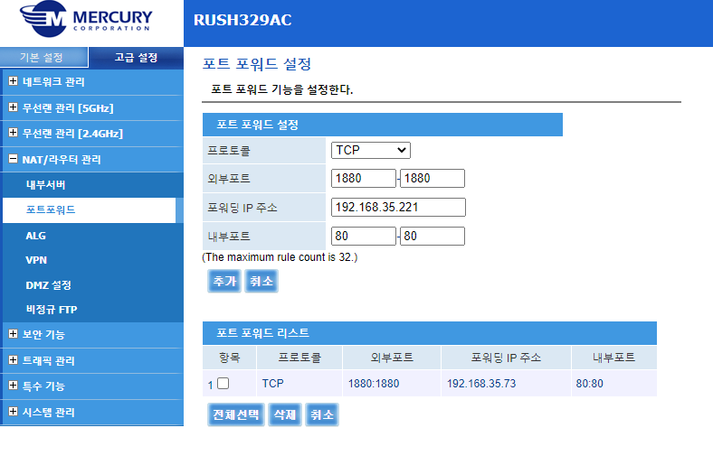
Task: Click the 내부포트 column header
Action: 613,358
